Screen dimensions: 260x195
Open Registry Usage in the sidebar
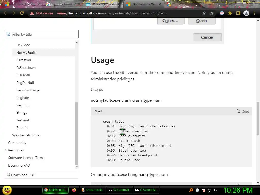pyautogui.click(x=28, y=90)
